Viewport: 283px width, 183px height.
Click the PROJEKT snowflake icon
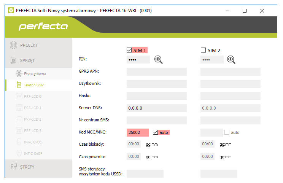pyautogui.click(x=14, y=45)
